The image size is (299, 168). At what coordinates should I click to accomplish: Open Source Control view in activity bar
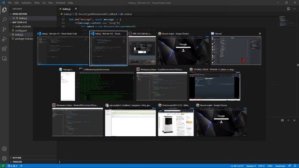4,29
